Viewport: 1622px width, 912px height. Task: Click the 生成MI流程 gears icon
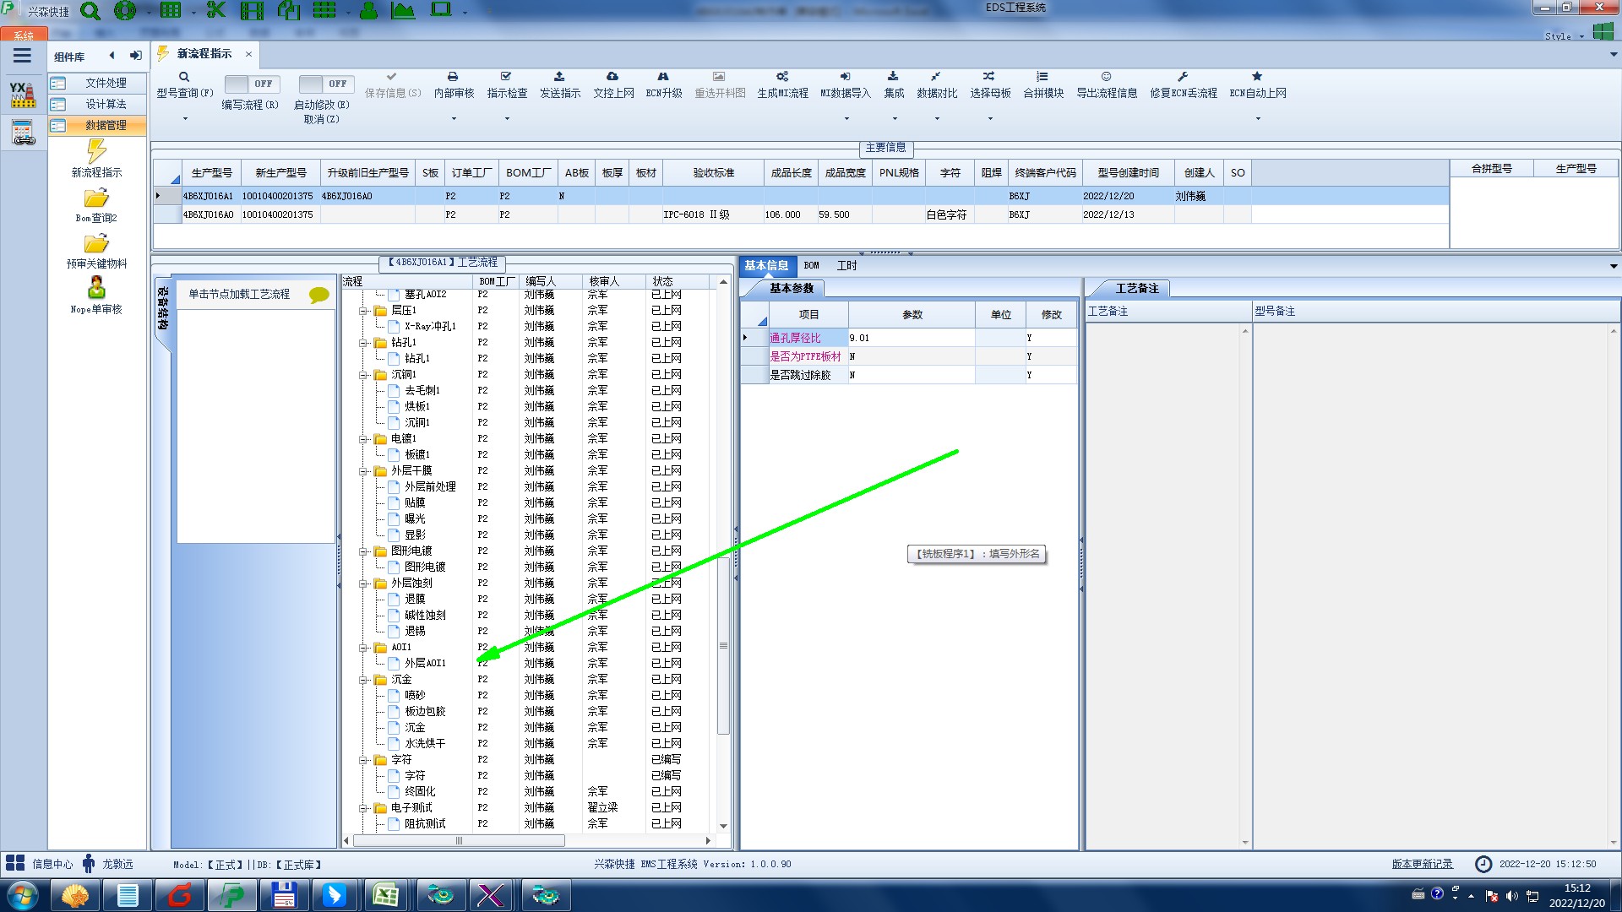tap(782, 77)
